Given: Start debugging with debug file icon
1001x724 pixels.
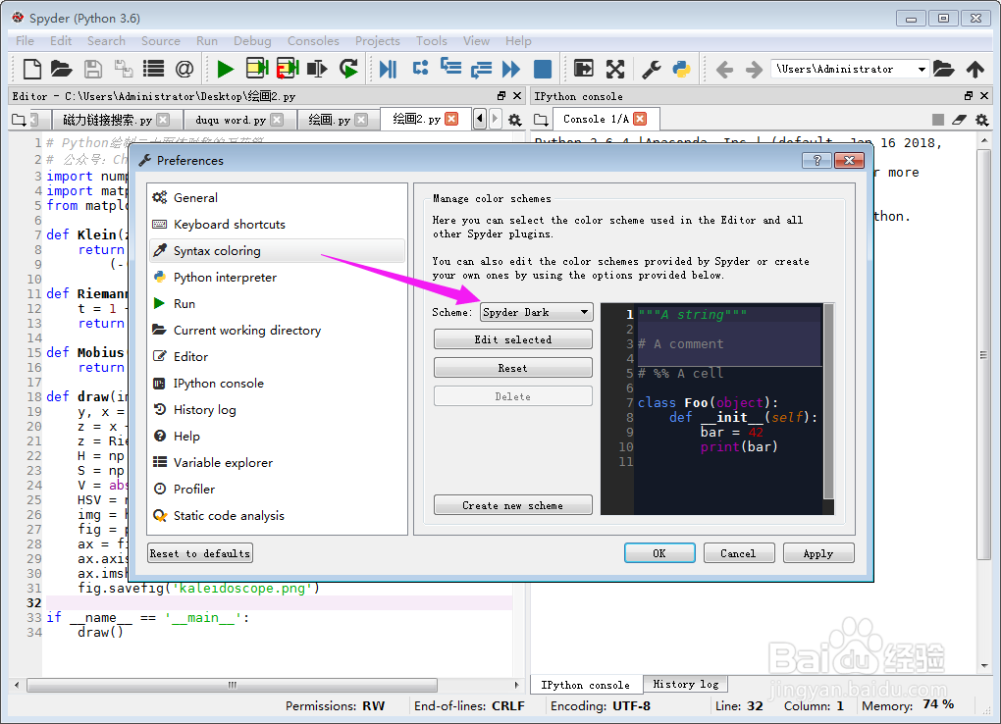Looking at the screenshot, I should (389, 69).
